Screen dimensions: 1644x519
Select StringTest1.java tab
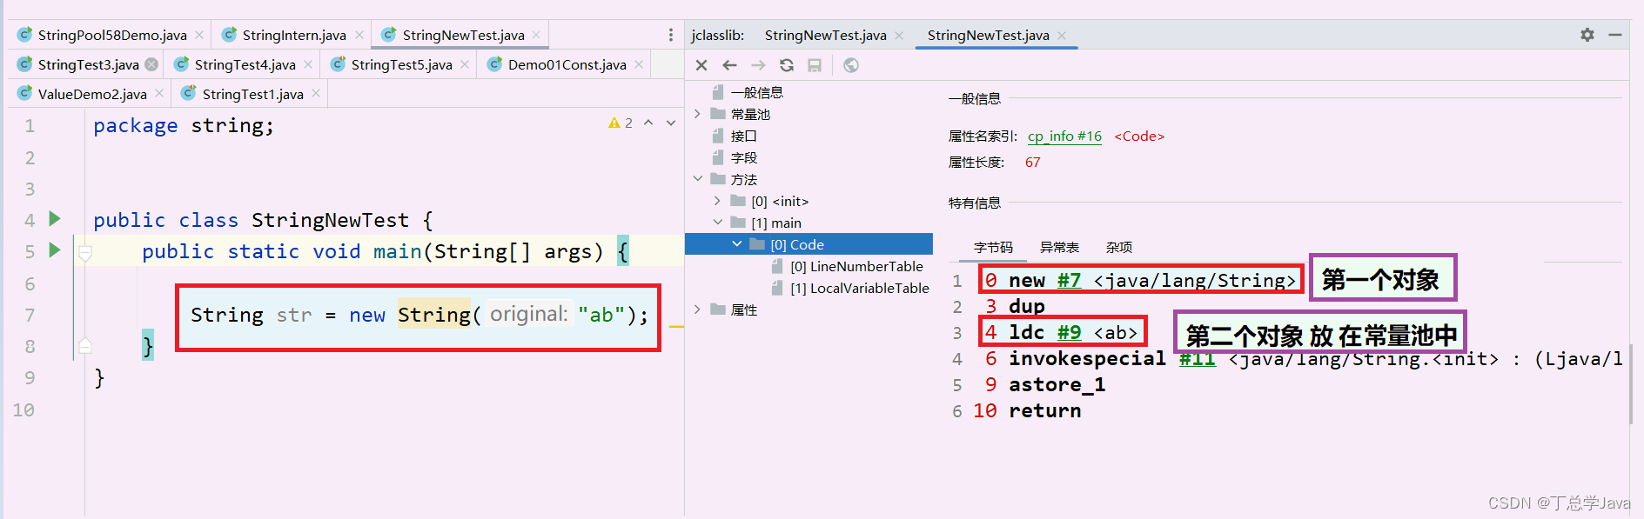coord(252,94)
